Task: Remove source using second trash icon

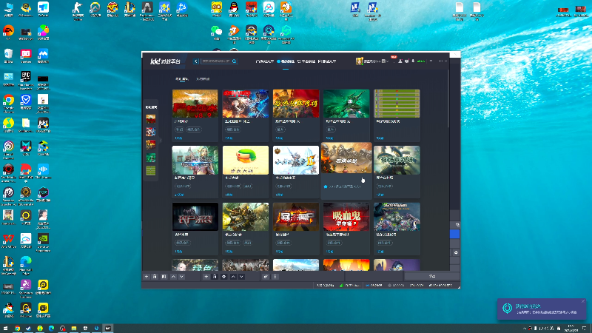Action: tap(215, 277)
